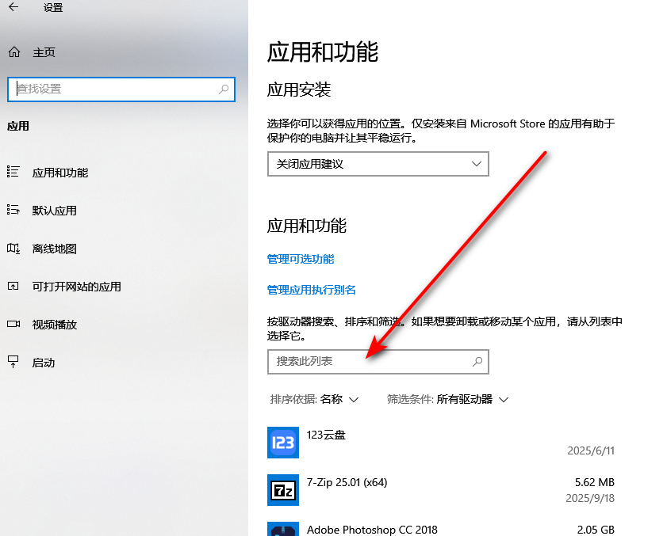Open the 启动 settings page
The height and width of the screenshot is (536, 667).
(x=43, y=363)
